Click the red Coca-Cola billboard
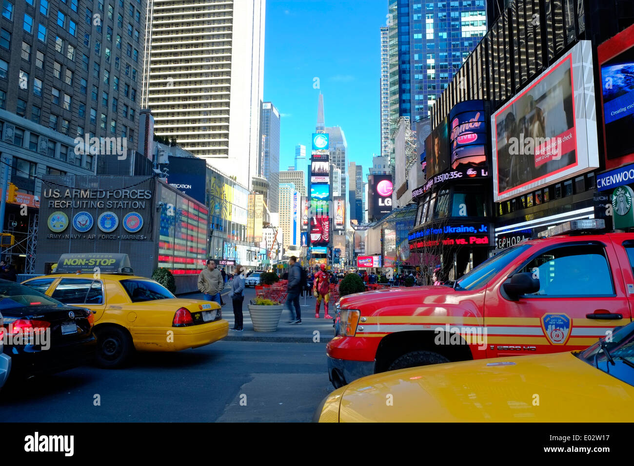634x466 pixels. pos(320,230)
